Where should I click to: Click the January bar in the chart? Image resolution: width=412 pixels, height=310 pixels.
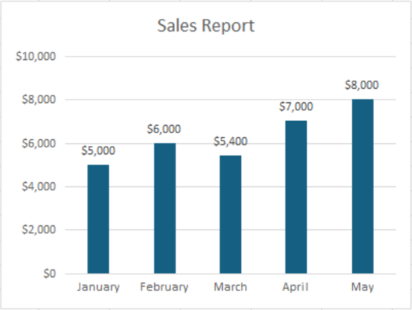point(98,219)
